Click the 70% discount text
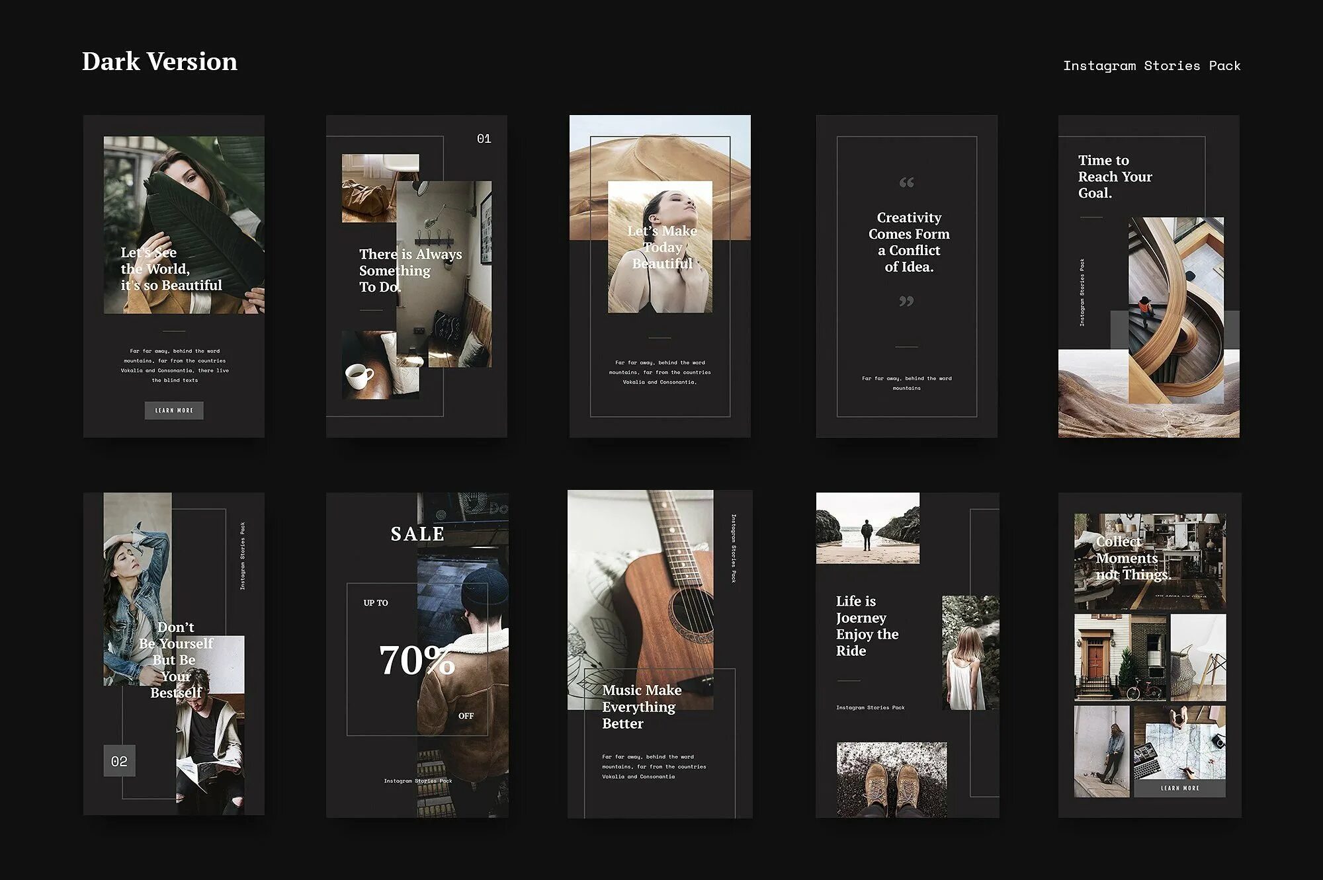This screenshot has width=1323, height=880. [x=417, y=660]
